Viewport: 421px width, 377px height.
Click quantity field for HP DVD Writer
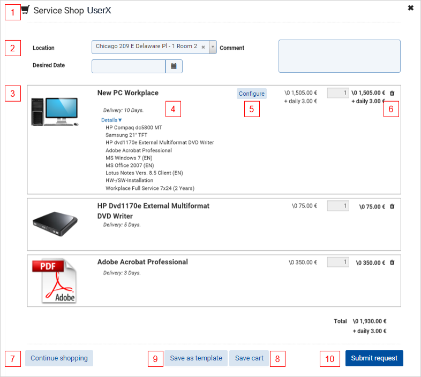click(x=338, y=206)
